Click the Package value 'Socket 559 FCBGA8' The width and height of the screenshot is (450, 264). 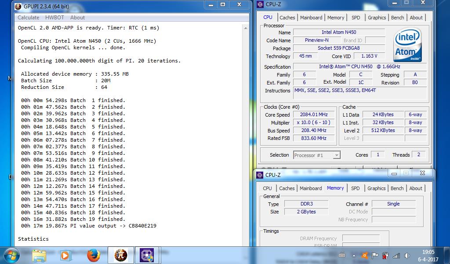click(x=339, y=48)
